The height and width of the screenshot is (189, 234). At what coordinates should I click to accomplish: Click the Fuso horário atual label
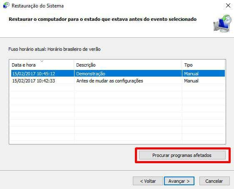click(x=55, y=49)
